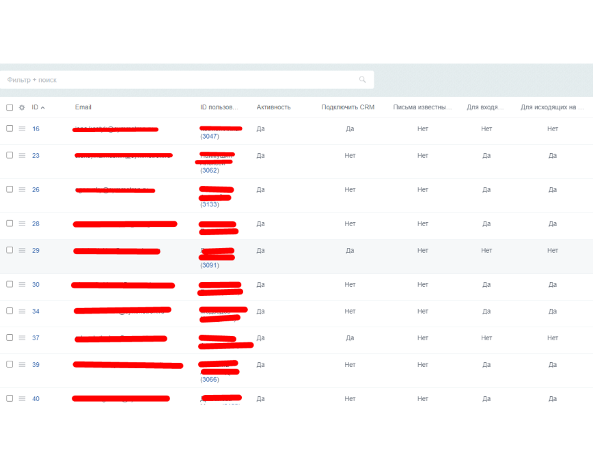Check the row with ID 26

[10, 189]
